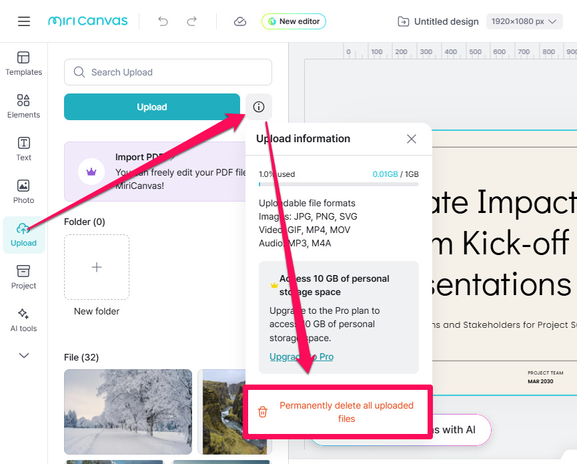Select the Upload sidebar tab

coord(24,234)
